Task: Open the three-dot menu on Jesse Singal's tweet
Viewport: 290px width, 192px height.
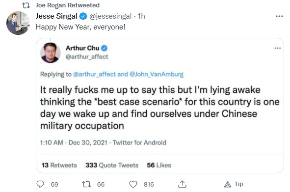Action: (279, 16)
